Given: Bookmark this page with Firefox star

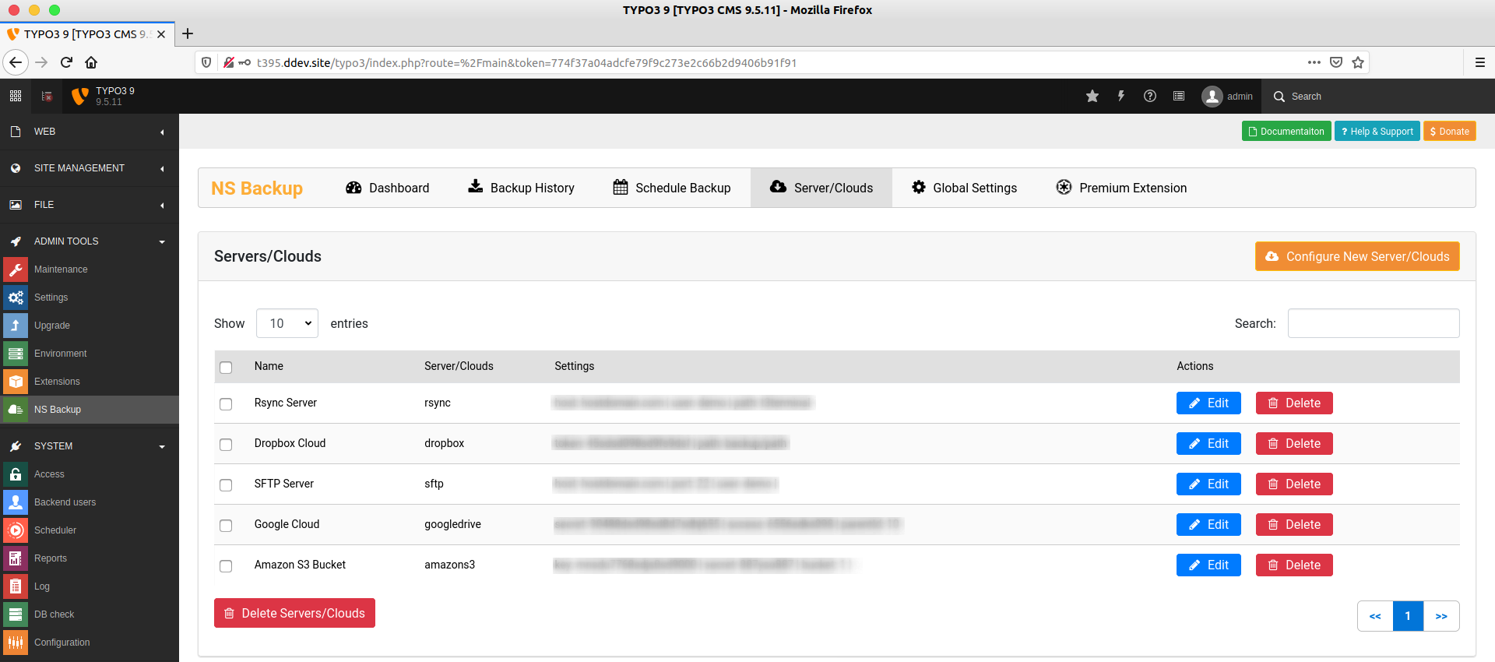Looking at the screenshot, I should (1358, 62).
